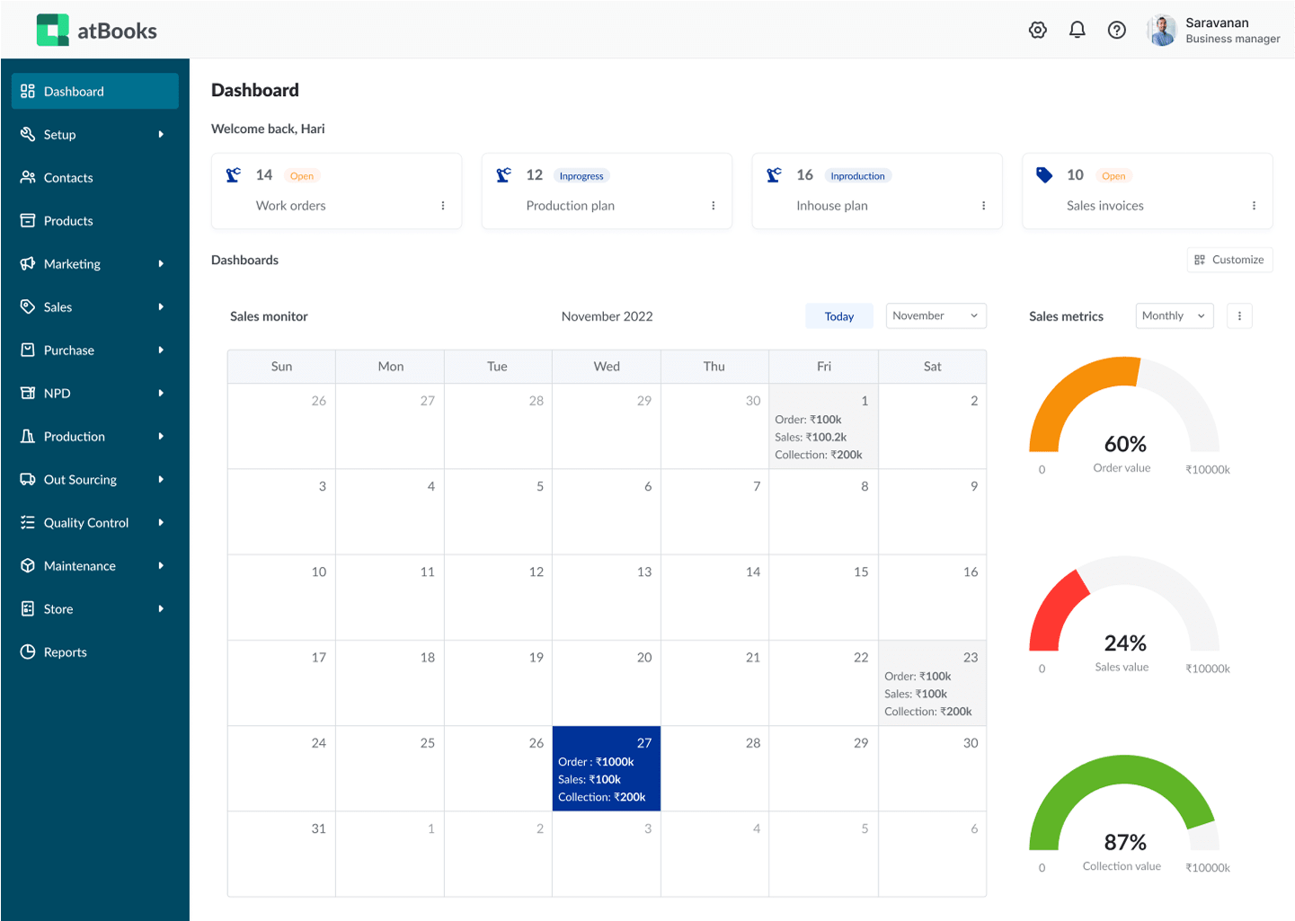The height and width of the screenshot is (921, 1295).
Task: Open the November month dropdown
Action: (936, 315)
